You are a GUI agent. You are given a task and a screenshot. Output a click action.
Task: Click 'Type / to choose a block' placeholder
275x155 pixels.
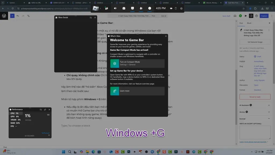pos(75,125)
